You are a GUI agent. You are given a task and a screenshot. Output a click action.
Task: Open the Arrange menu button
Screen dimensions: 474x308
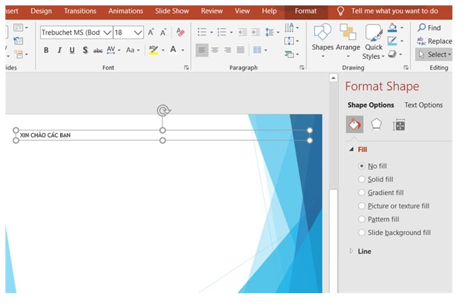[x=348, y=40]
